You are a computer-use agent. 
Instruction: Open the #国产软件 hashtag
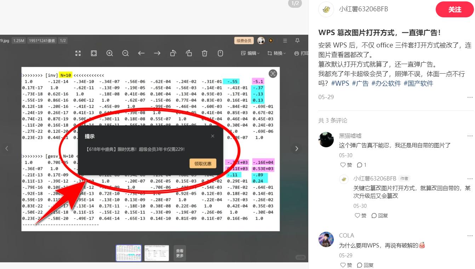(418, 84)
